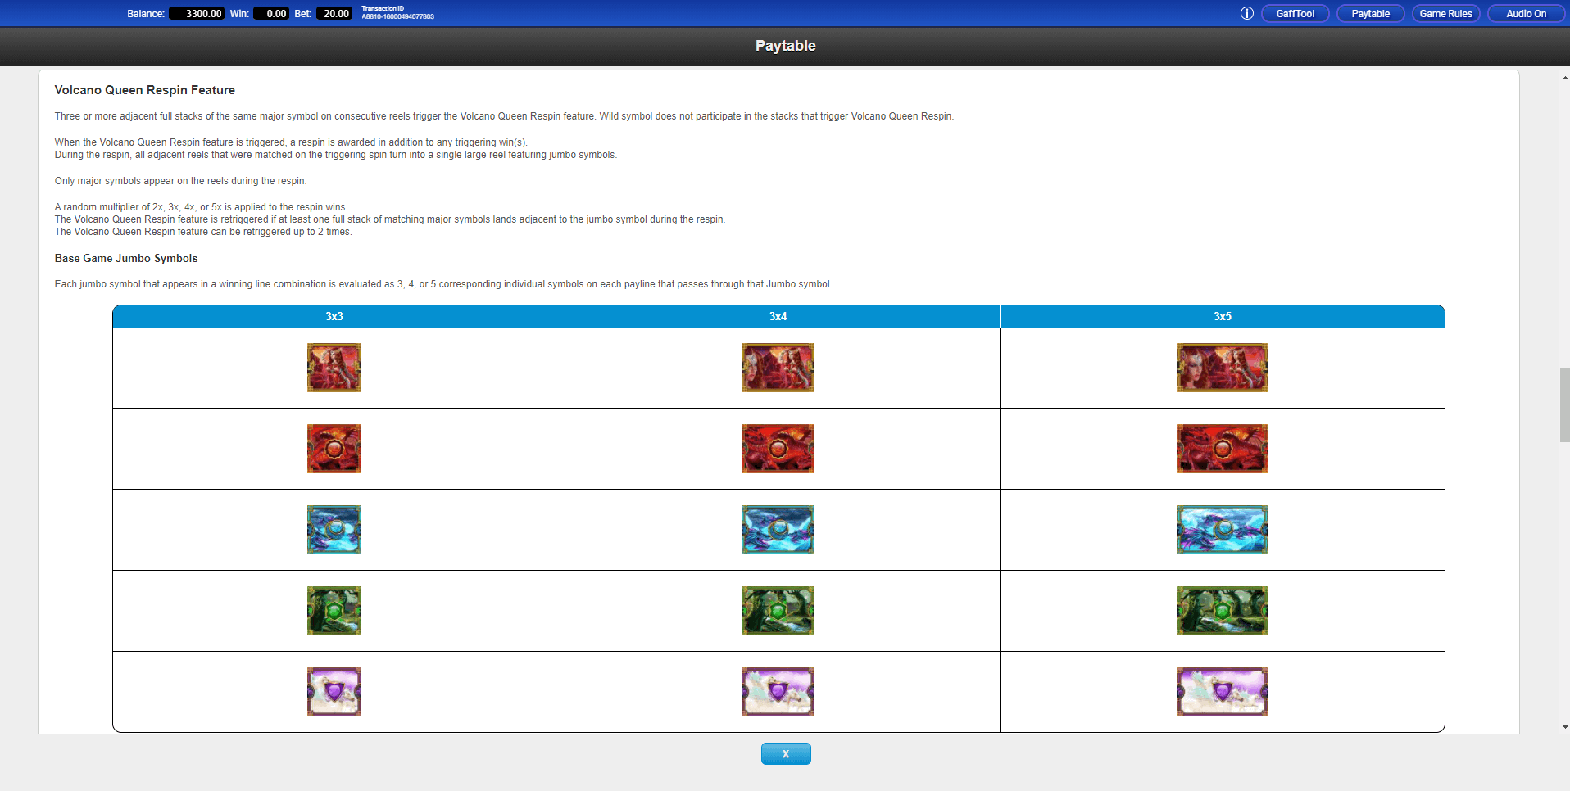This screenshot has height=791, width=1570.
Task: Click the info icon in top bar
Action: point(1246,13)
